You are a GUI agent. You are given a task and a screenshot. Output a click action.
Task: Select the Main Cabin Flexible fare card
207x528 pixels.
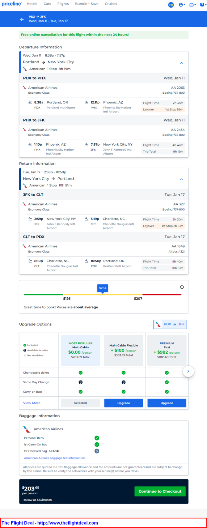pyautogui.click(x=124, y=351)
